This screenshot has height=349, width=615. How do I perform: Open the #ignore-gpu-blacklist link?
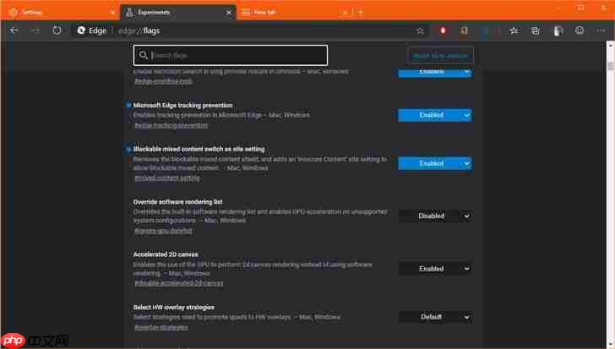pyautogui.click(x=164, y=231)
